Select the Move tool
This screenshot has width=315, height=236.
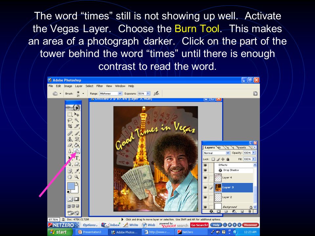77,114
